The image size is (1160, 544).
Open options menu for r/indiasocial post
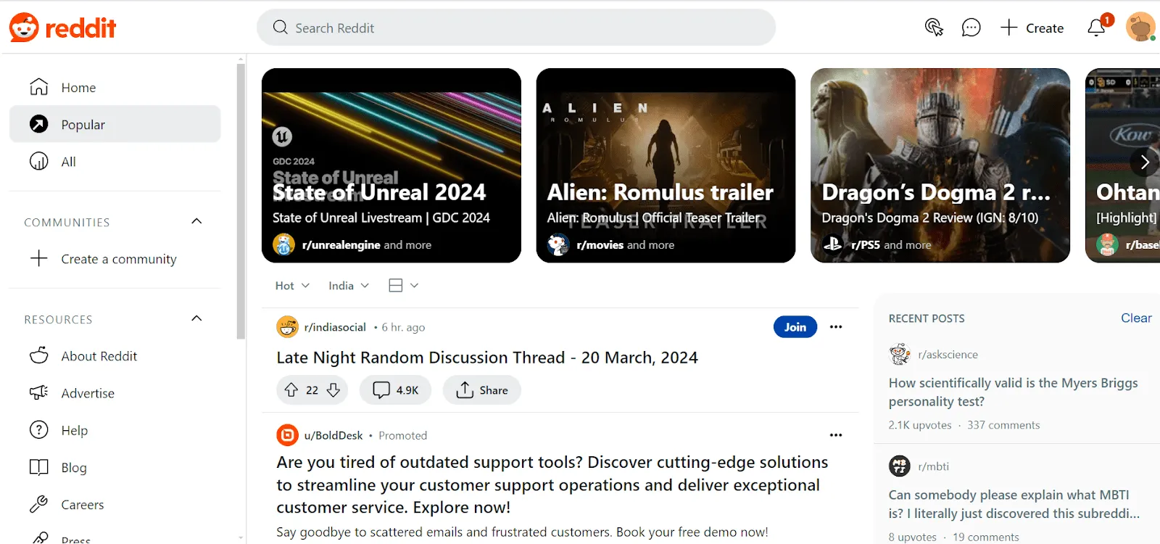[x=836, y=327]
